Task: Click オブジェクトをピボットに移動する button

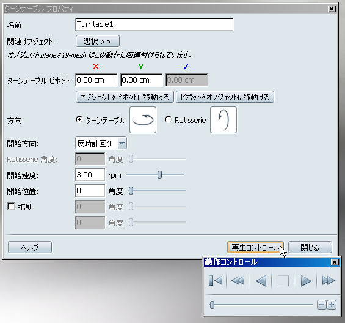Action: pyautogui.click(x=125, y=97)
